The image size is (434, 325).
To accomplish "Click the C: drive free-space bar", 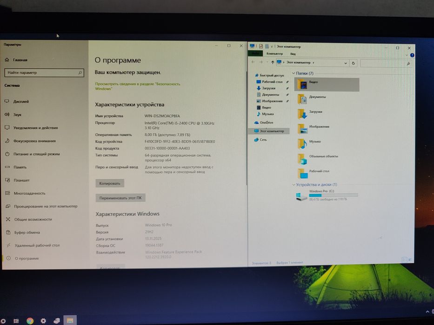I will 333,195.
